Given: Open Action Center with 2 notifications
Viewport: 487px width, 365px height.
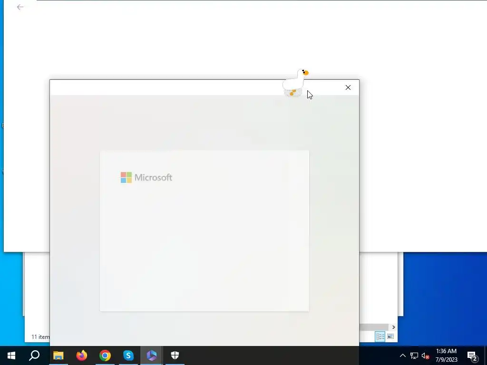Looking at the screenshot, I should (x=473, y=356).
